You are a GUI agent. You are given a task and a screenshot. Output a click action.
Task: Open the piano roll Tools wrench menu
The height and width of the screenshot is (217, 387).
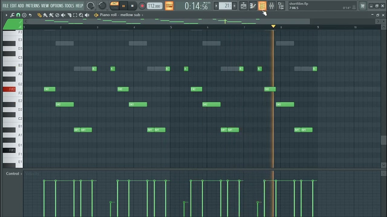pos(12,15)
